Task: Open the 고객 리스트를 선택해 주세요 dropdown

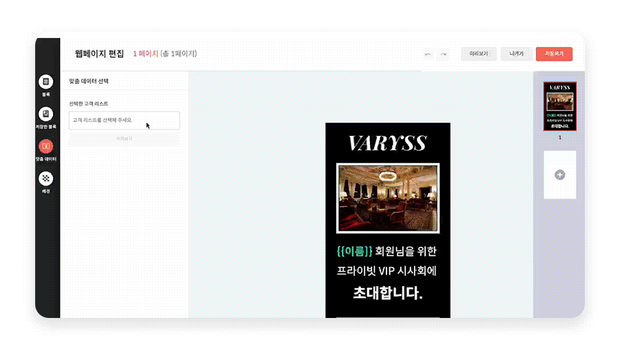Action: tap(124, 120)
